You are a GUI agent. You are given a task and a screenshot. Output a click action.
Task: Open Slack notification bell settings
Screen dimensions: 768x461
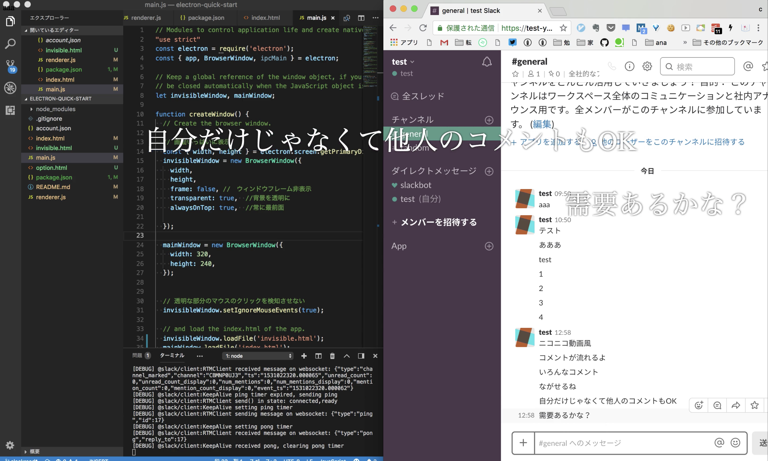click(x=487, y=62)
